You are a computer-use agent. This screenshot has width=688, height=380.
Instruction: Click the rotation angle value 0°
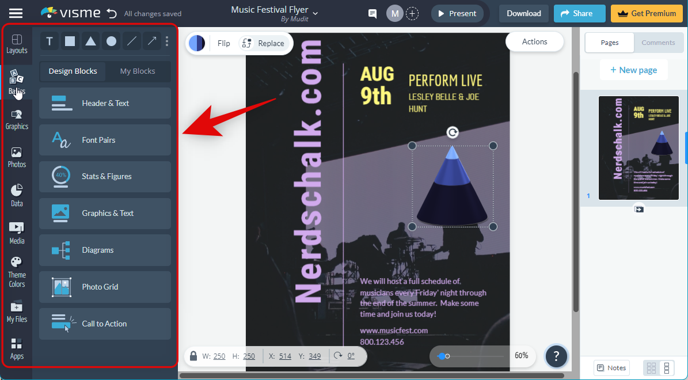pos(351,356)
